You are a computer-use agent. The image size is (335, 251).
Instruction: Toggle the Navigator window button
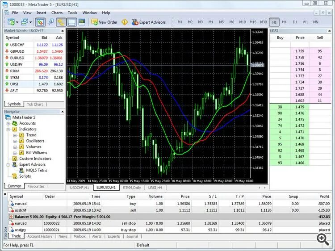(61, 22)
